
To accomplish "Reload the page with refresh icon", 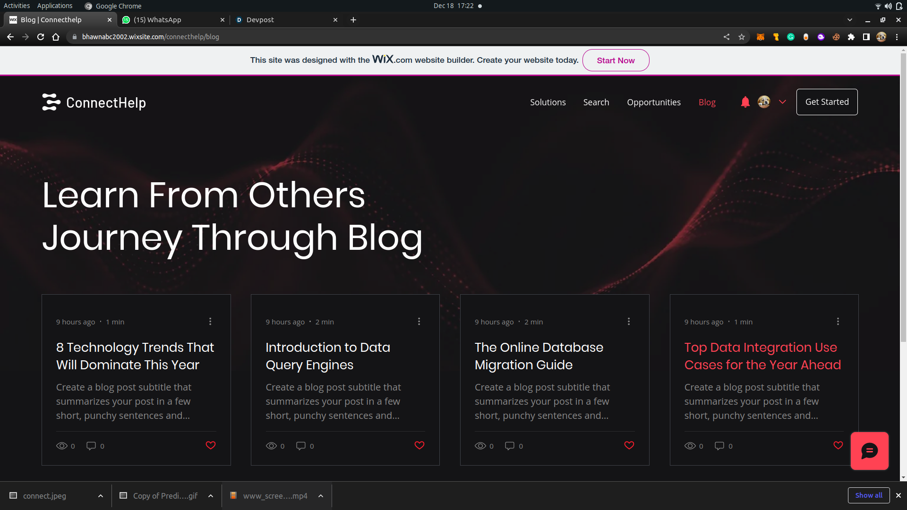I will click(x=41, y=37).
